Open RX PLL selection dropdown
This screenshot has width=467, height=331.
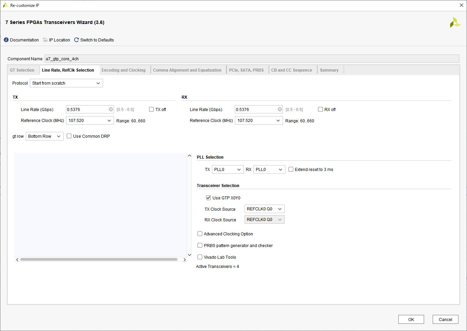point(269,170)
